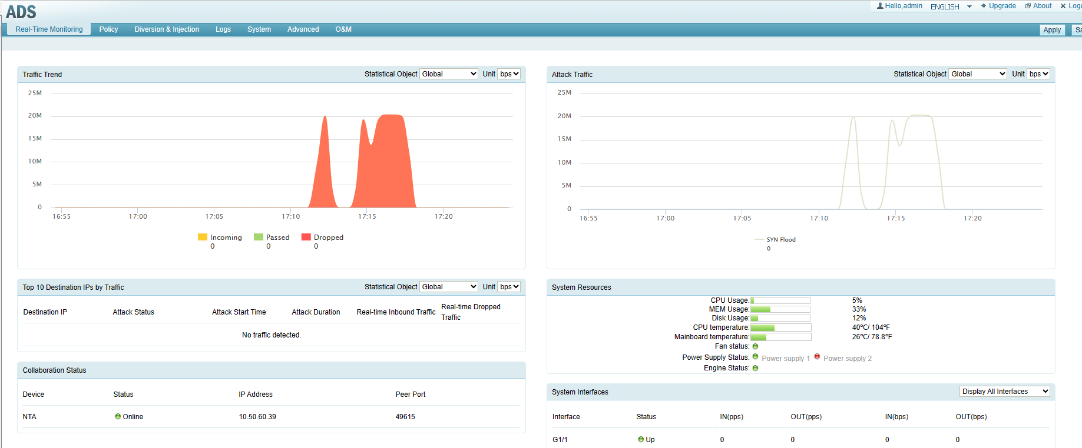Viewport: 1082px width, 448px height.
Task: Expand the Display All Interfaces dropdown
Action: click(x=1004, y=392)
